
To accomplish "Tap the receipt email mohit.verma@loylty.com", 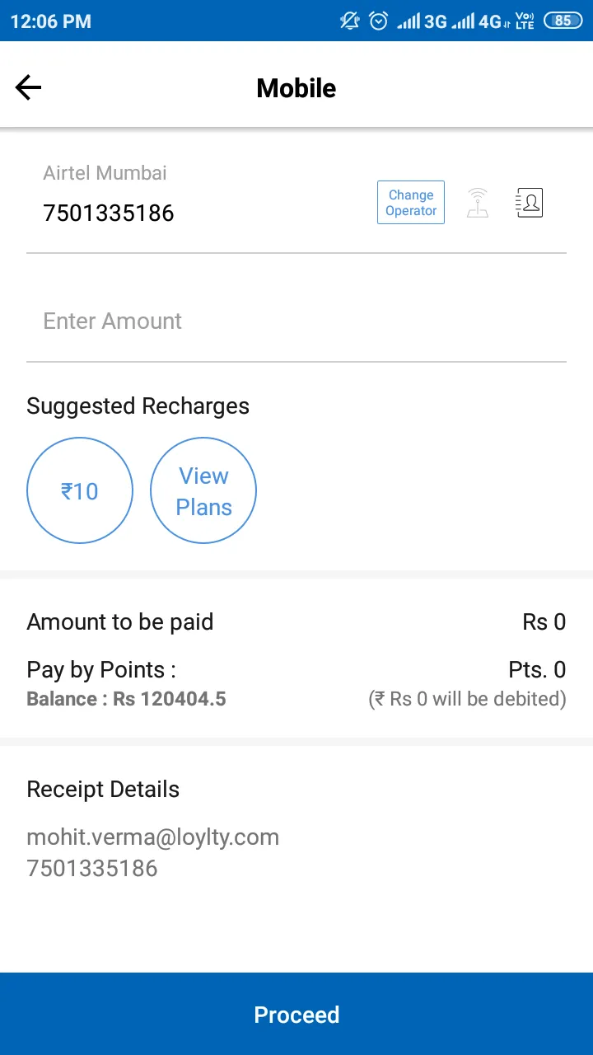I will click(x=153, y=837).
